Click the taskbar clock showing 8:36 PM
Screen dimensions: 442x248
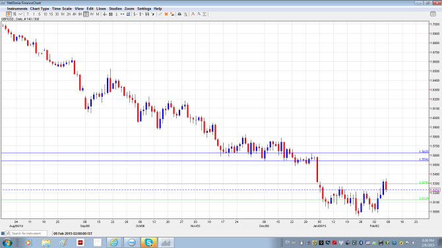pyautogui.click(x=428, y=243)
